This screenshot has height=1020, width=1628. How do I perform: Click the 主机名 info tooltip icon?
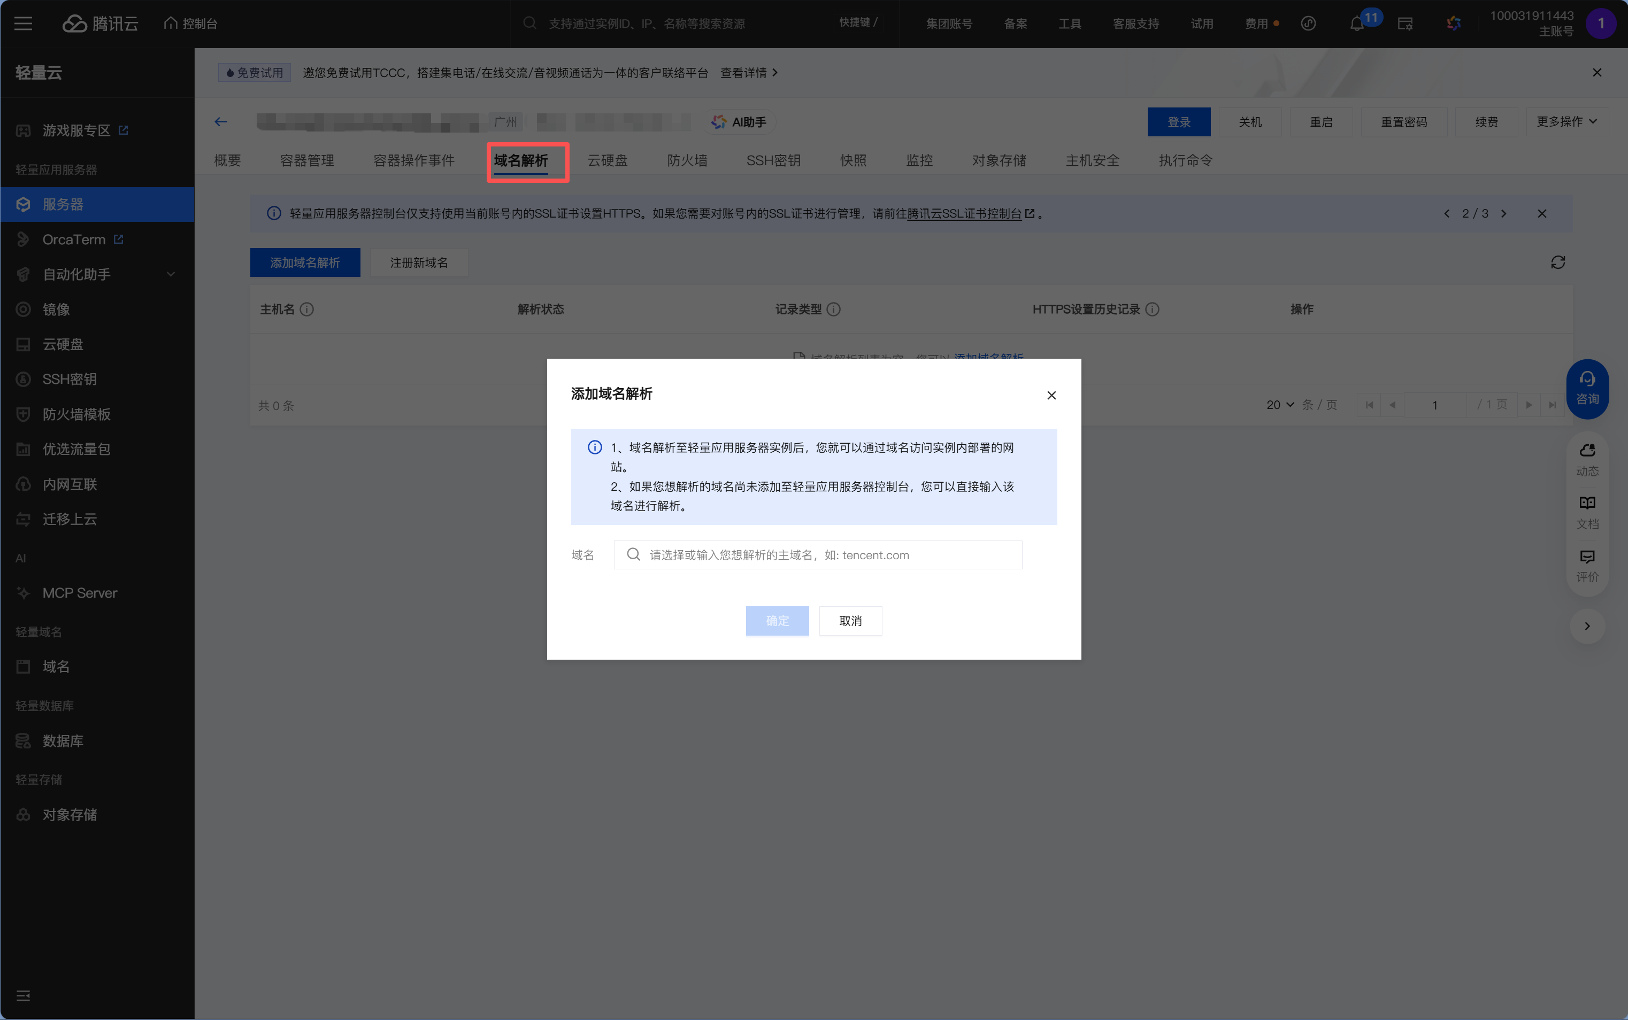tap(308, 309)
